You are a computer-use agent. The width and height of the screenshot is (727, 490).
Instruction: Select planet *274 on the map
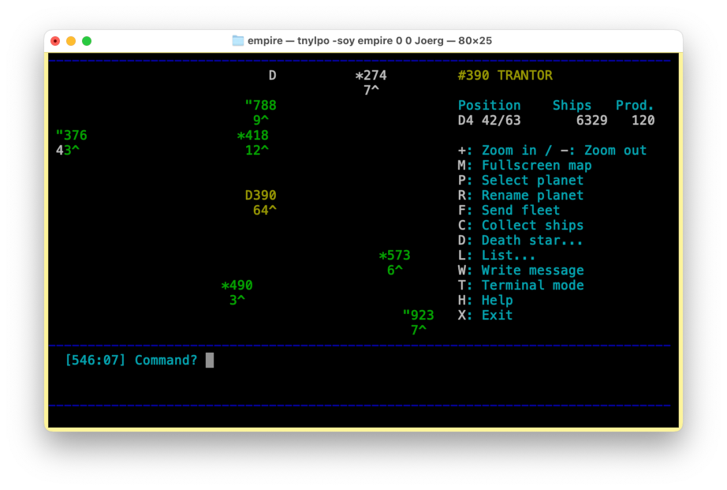[371, 75]
